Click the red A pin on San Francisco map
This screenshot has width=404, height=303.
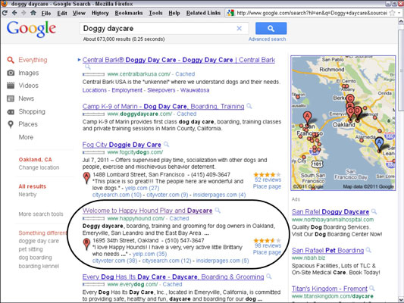coord(307,118)
